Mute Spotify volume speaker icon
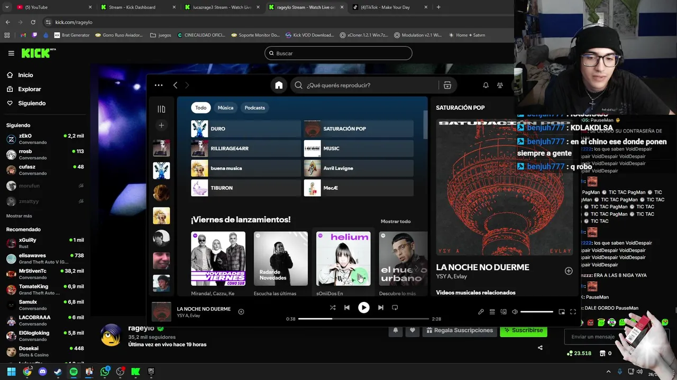 515,312
